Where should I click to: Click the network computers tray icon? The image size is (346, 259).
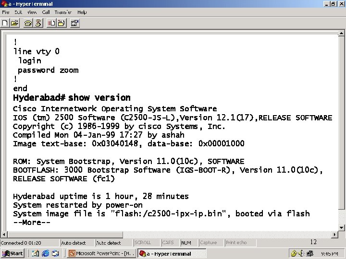(310, 254)
